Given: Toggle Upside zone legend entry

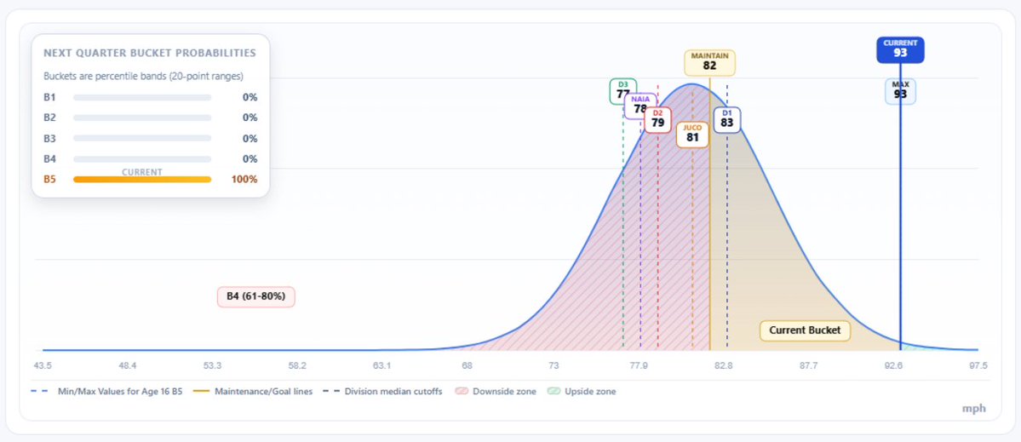Looking at the screenshot, I should (x=582, y=392).
